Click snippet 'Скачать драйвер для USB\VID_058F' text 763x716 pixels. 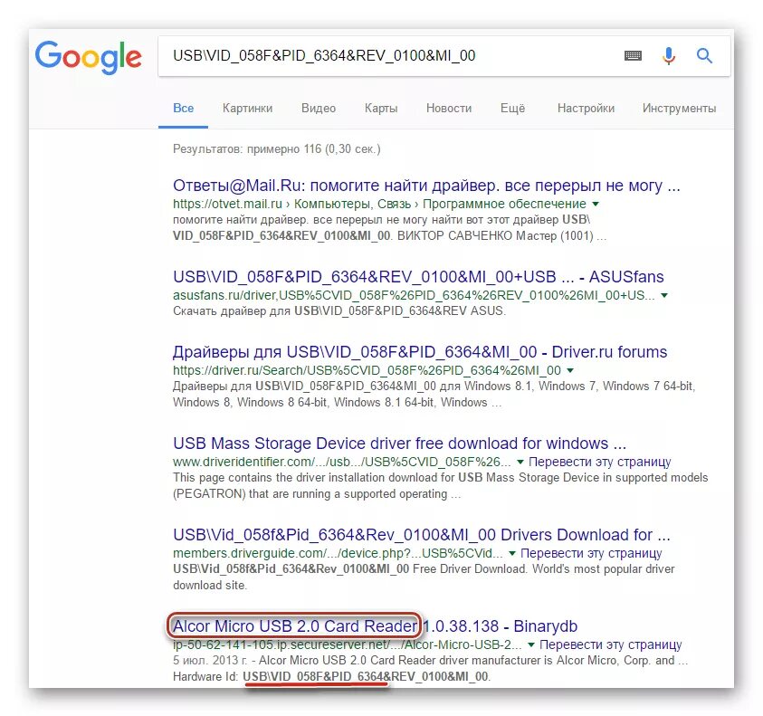339,311
